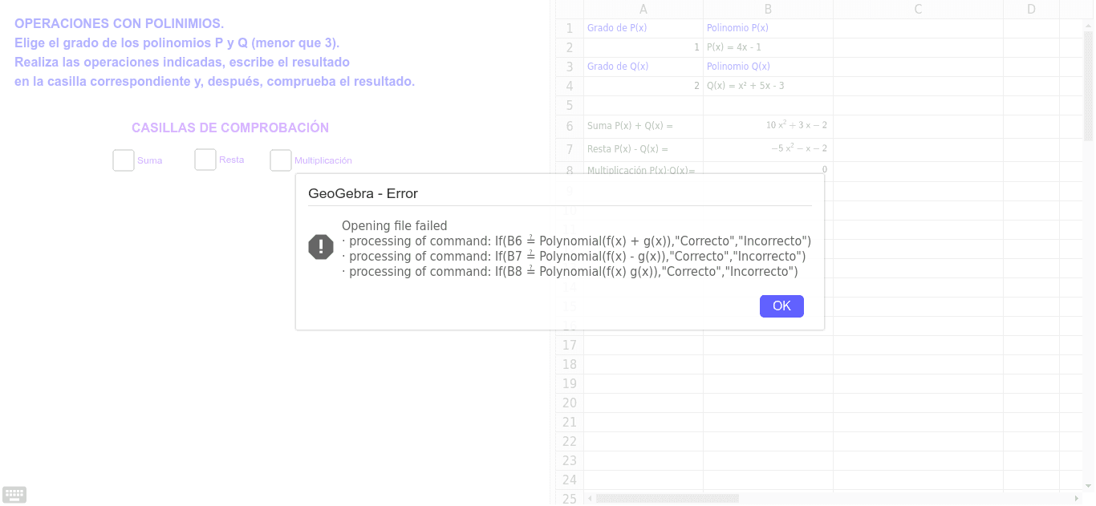
Task: Click the horizontal spreadsheet scrollbar thumb
Action: click(667, 498)
